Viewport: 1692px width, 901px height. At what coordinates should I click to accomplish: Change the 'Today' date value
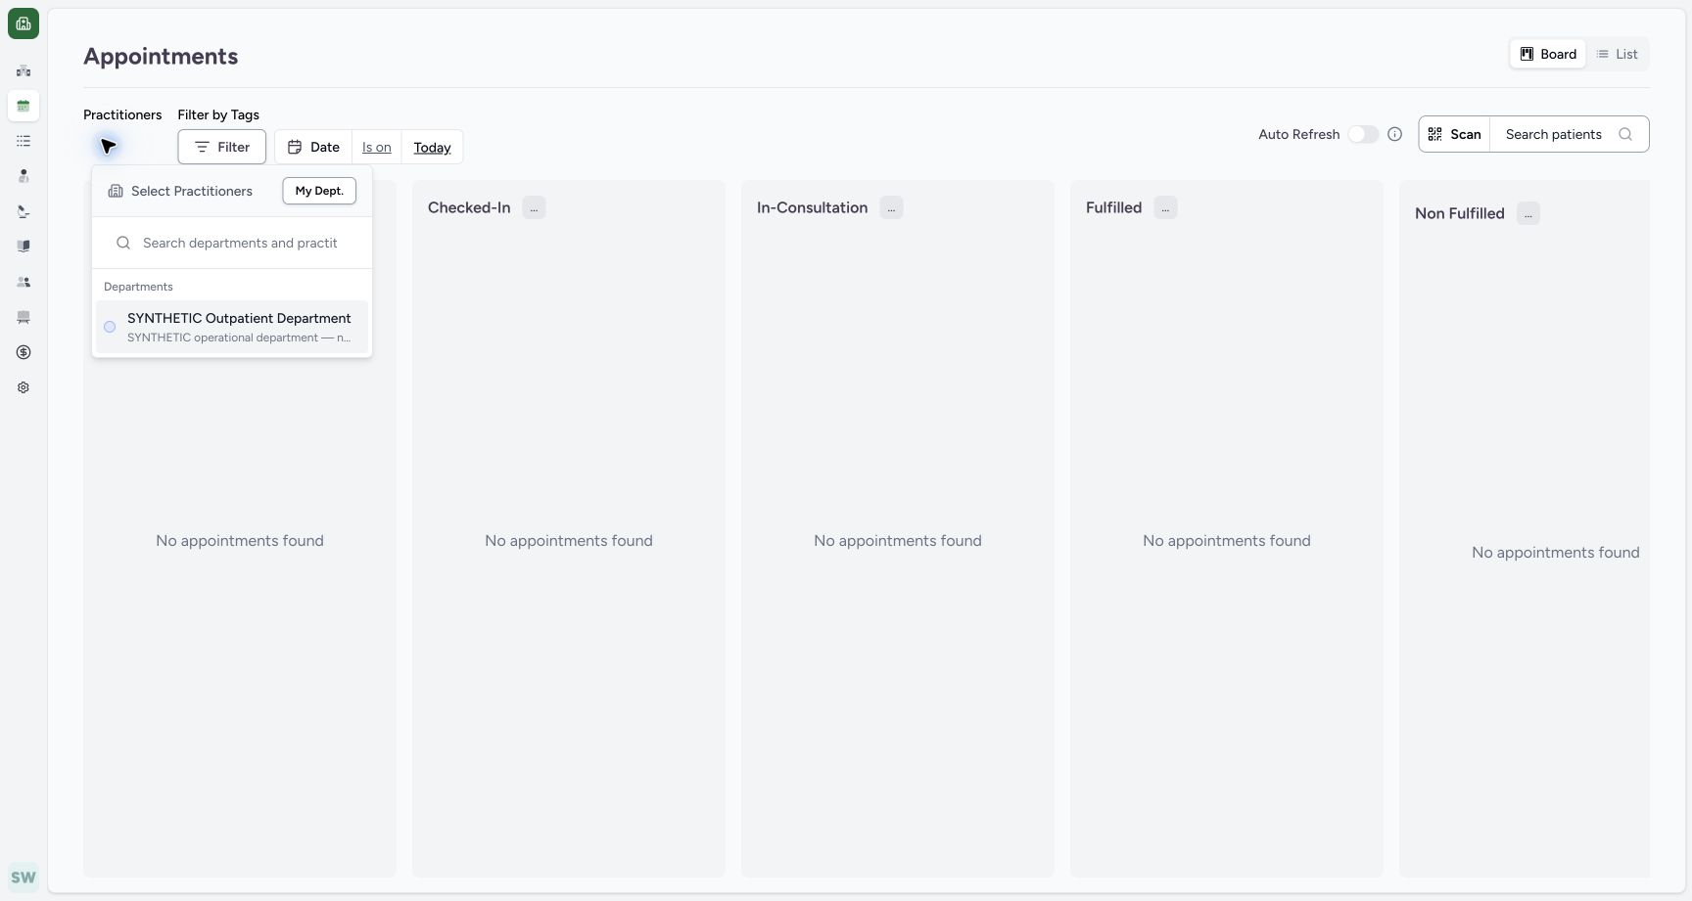(432, 147)
